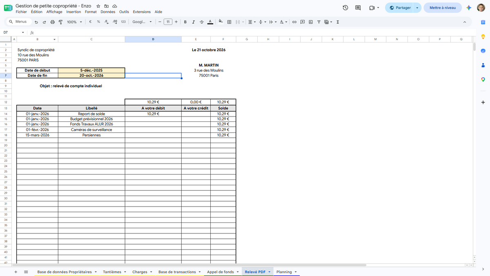Open the functions sigma icon
The image size is (490, 276).
pyautogui.click(x=338, y=22)
